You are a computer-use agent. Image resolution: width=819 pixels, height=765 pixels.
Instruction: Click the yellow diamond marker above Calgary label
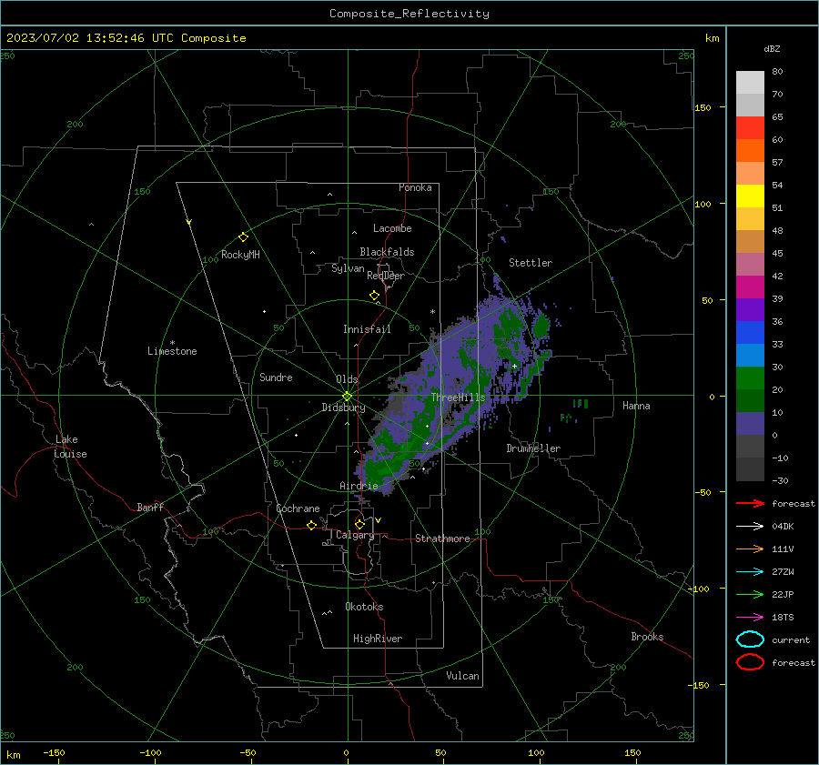point(359,524)
